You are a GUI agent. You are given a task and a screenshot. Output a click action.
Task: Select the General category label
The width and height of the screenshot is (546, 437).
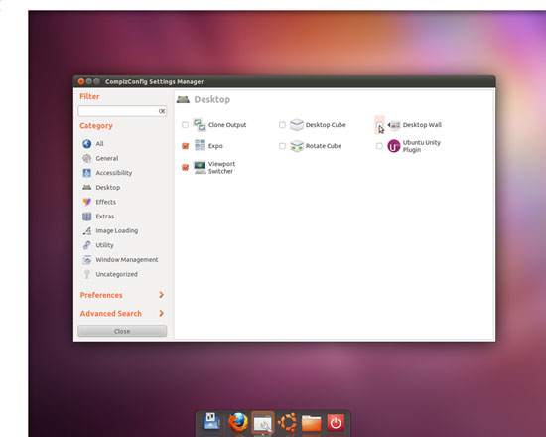click(107, 158)
